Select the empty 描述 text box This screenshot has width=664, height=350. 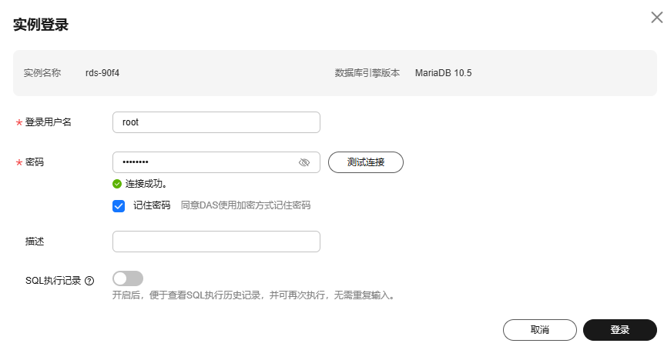point(216,242)
